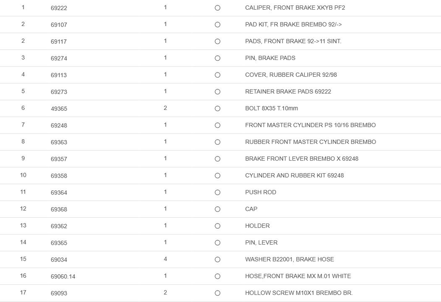Click BRAKE FRONT LEVER BREMBO X 69248 text

pyautogui.click(x=302, y=159)
